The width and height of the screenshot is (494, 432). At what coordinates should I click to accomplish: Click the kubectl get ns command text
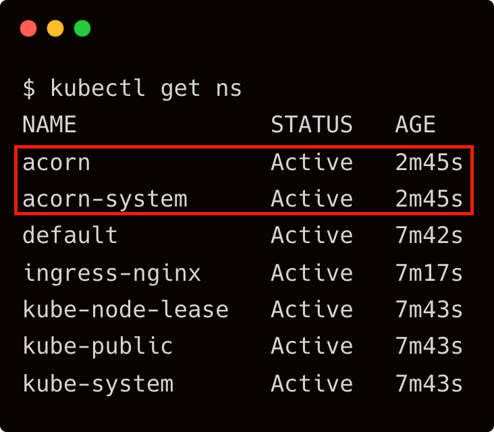click(x=146, y=88)
